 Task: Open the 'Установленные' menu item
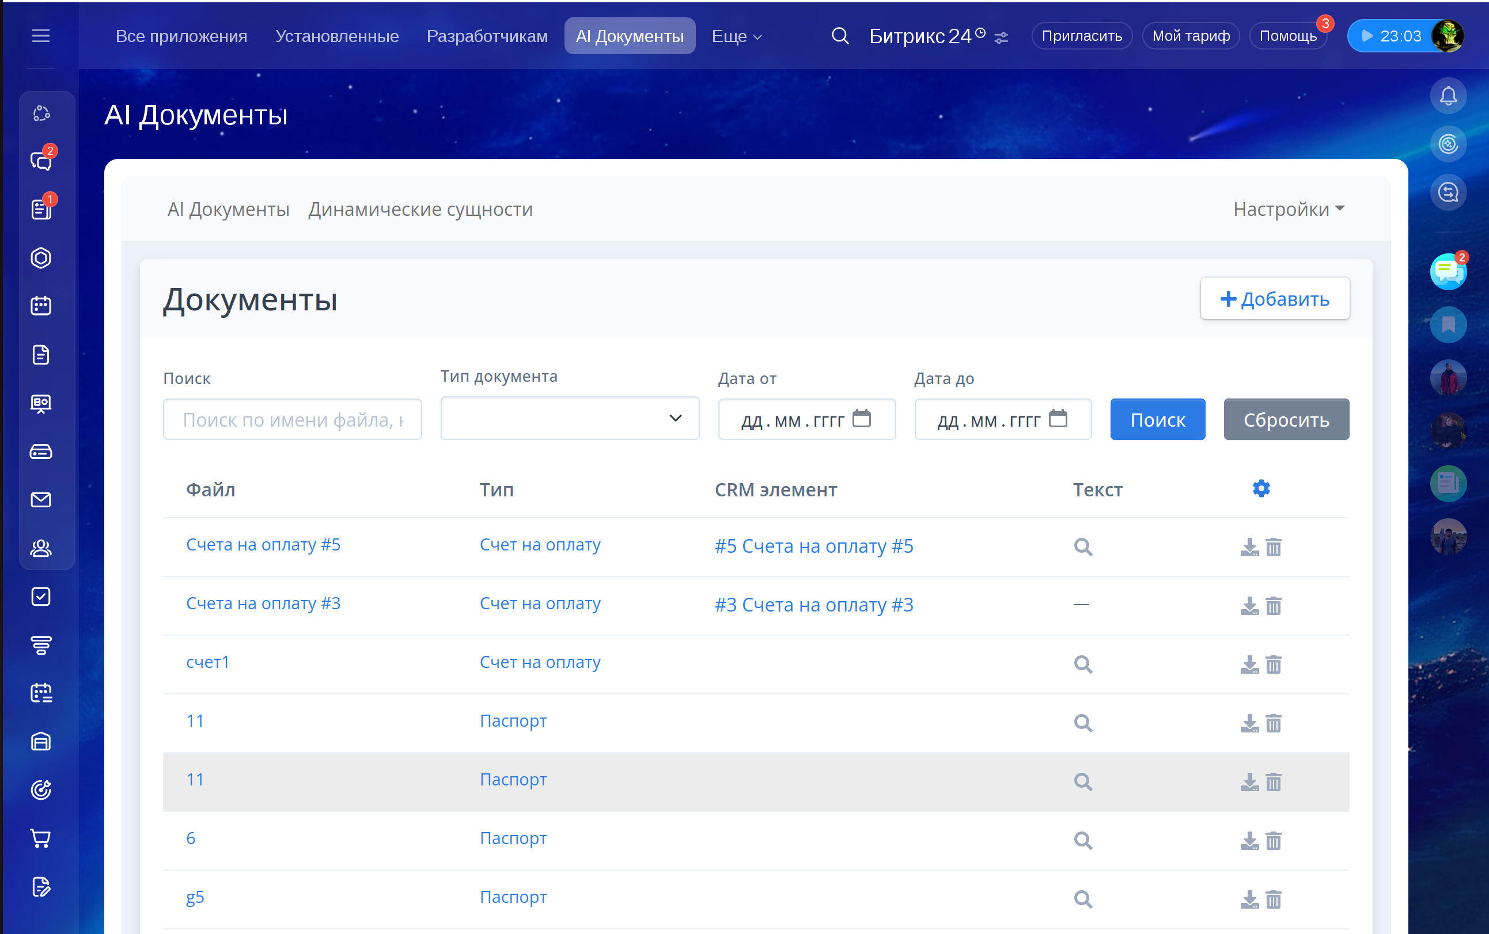tap(337, 36)
